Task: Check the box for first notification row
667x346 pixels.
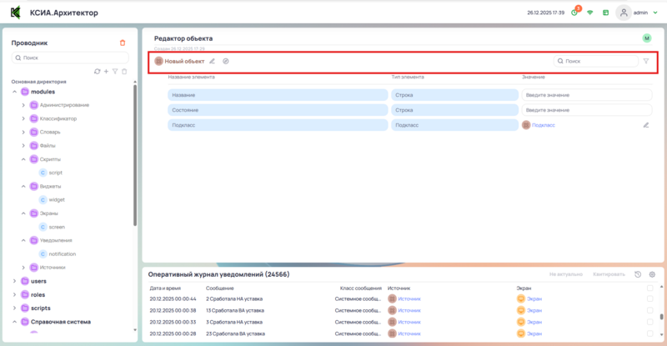Action: tap(650, 298)
